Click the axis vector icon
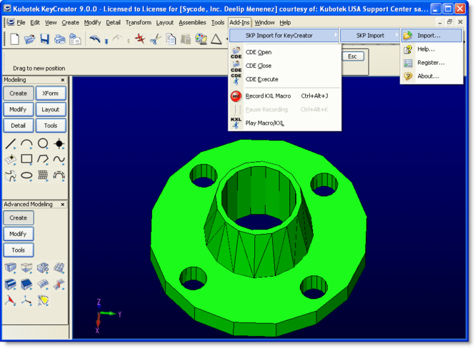475x348 pixels. (x=26, y=300)
